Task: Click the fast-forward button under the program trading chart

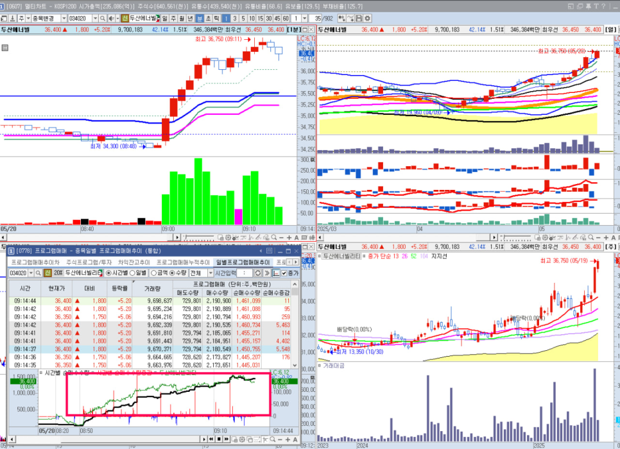Action: pyautogui.click(x=226, y=439)
